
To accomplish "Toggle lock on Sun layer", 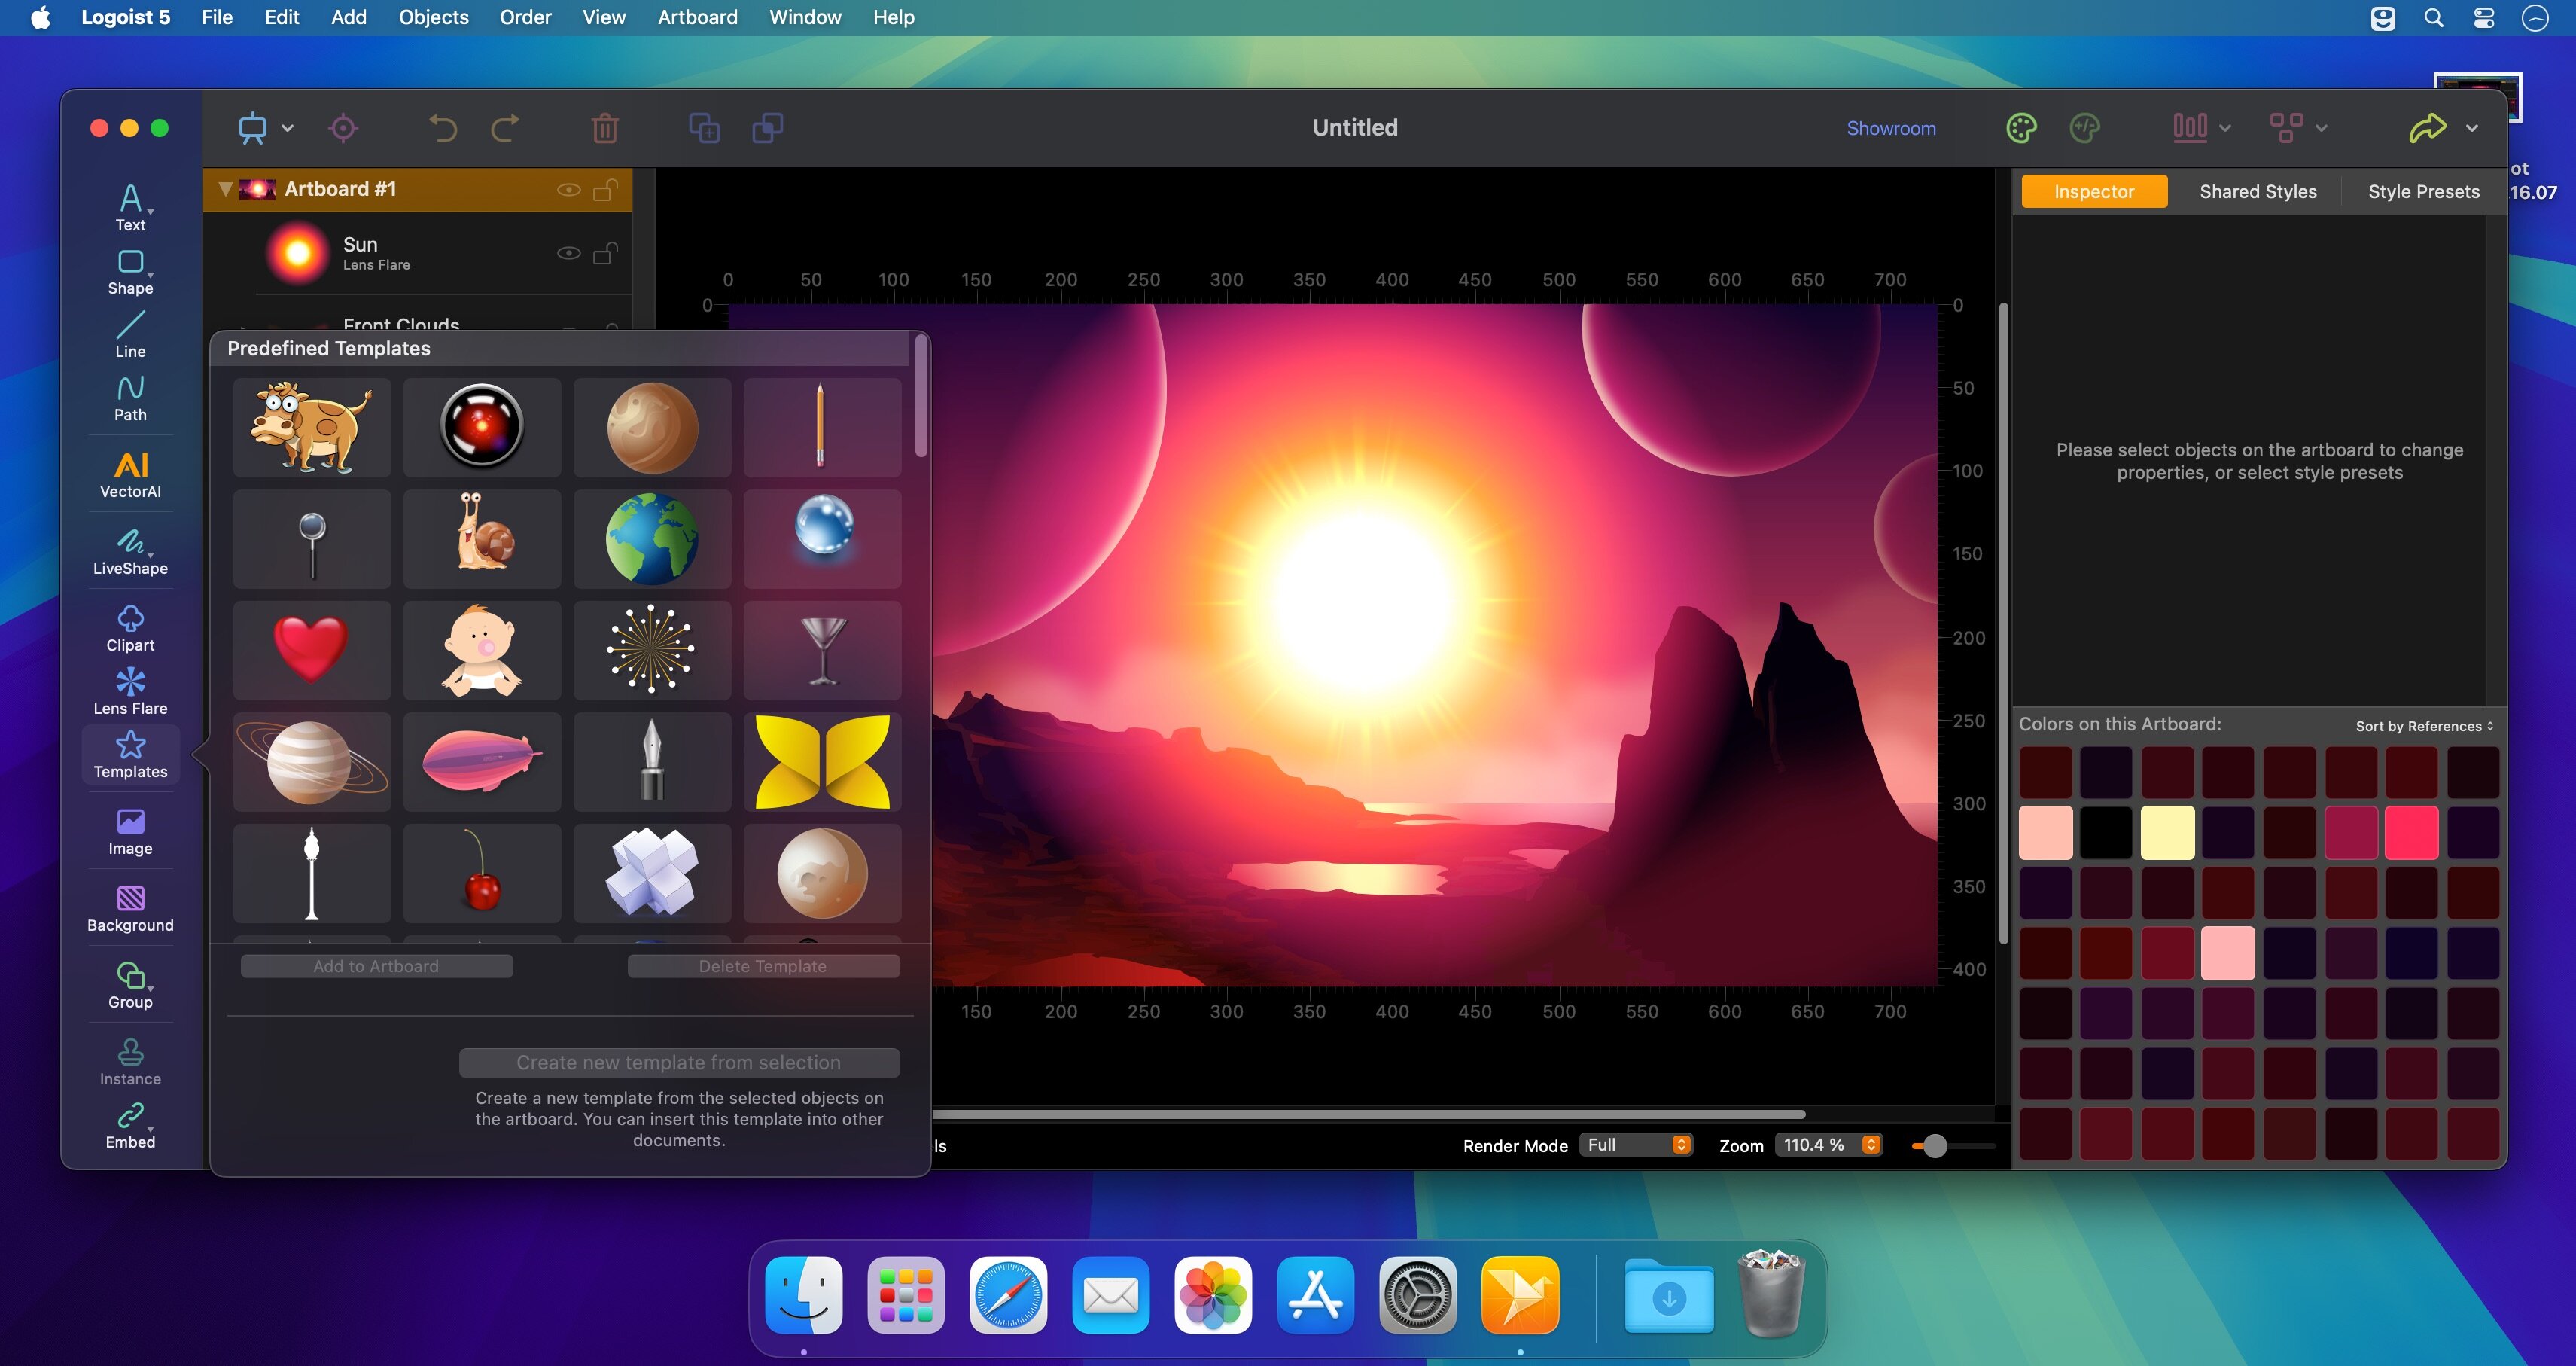I will click(605, 253).
